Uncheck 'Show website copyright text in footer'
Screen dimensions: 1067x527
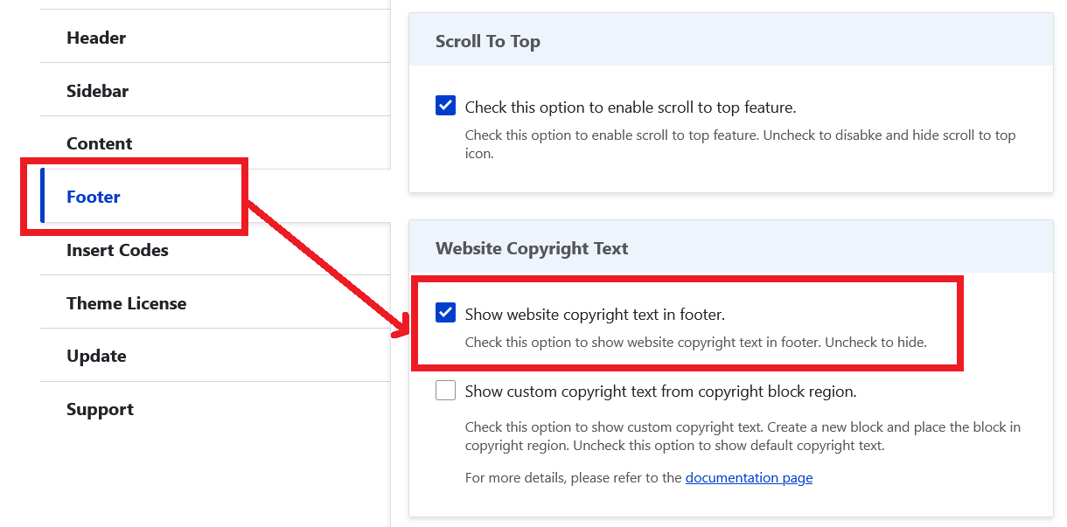(445, 311)
